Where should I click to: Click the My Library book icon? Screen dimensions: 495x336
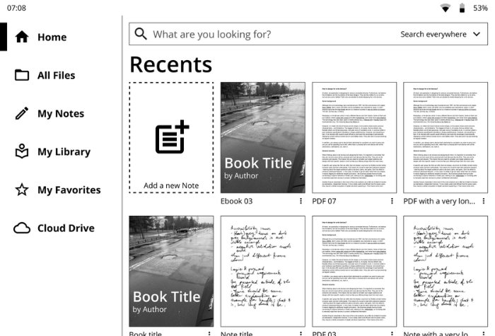click(22, 151)
